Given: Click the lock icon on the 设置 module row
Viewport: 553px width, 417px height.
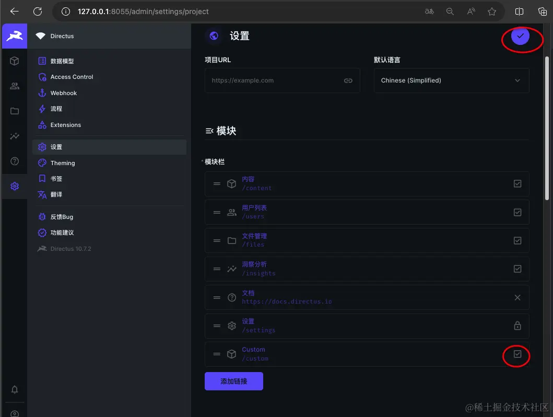Looking at the screenshot, I should (x=517, y=326).
